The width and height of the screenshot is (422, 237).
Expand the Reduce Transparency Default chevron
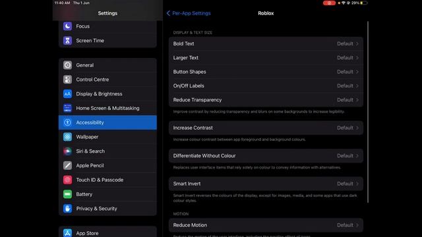pyautogui.click(x=357, y=99)
